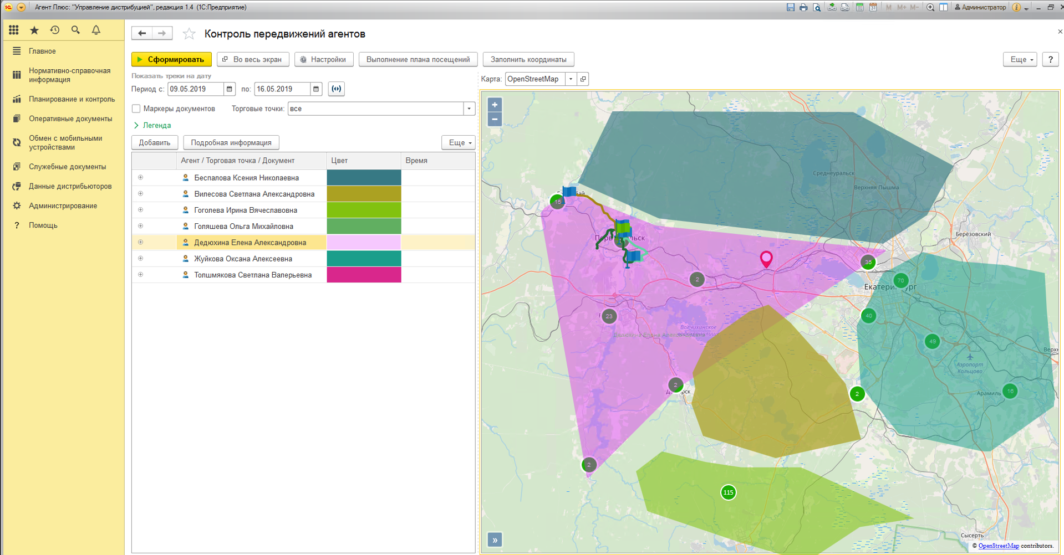Click the map zoom out minus button
Screen dimensions: 1064x555
495,119
